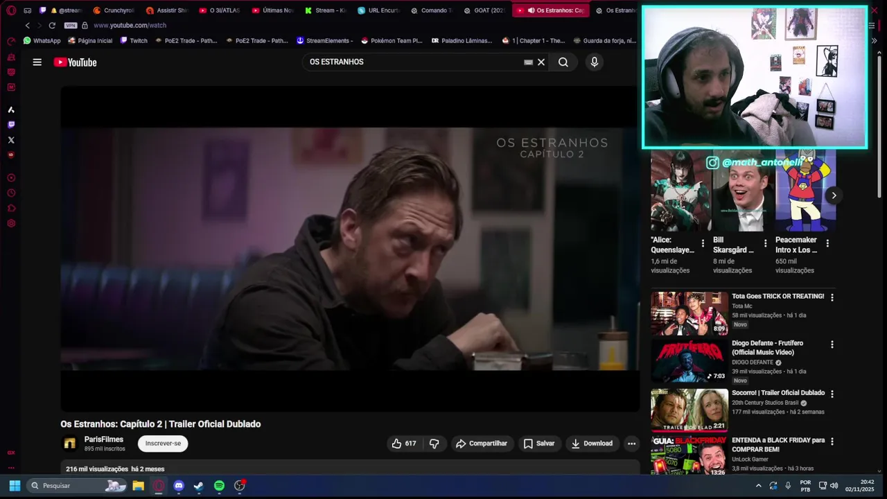Image resolution: width=887 pixels, height=499 pixels.
Task: Start voice search with the microphone
Action: coord(594,62)
